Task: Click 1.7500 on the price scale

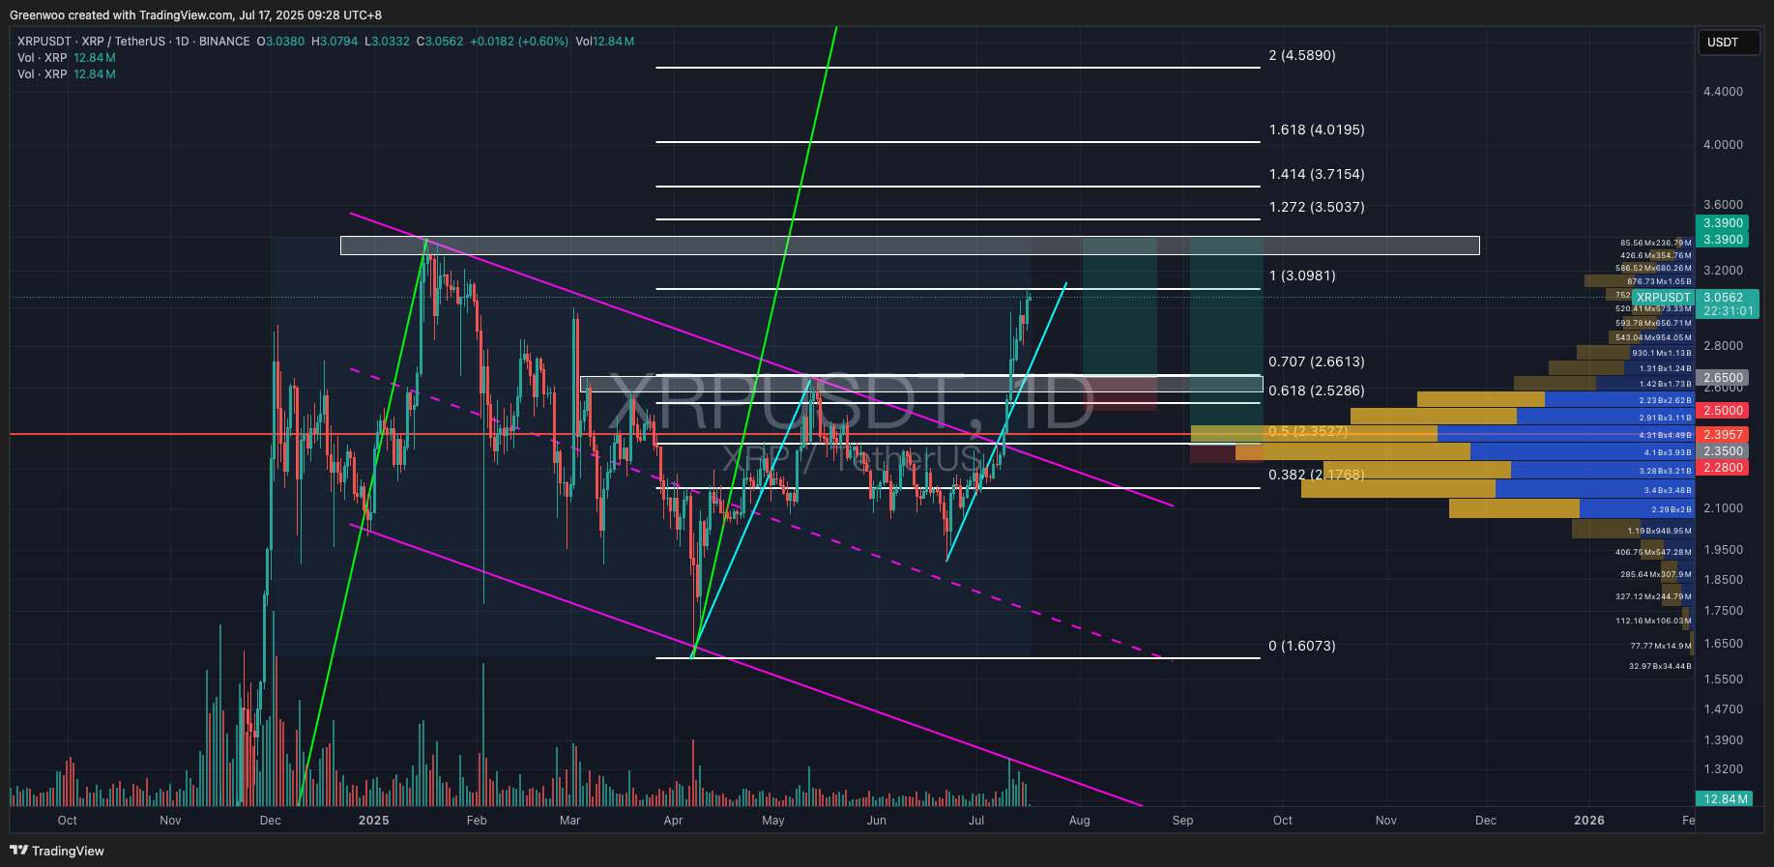Action: coord(1724,611)
